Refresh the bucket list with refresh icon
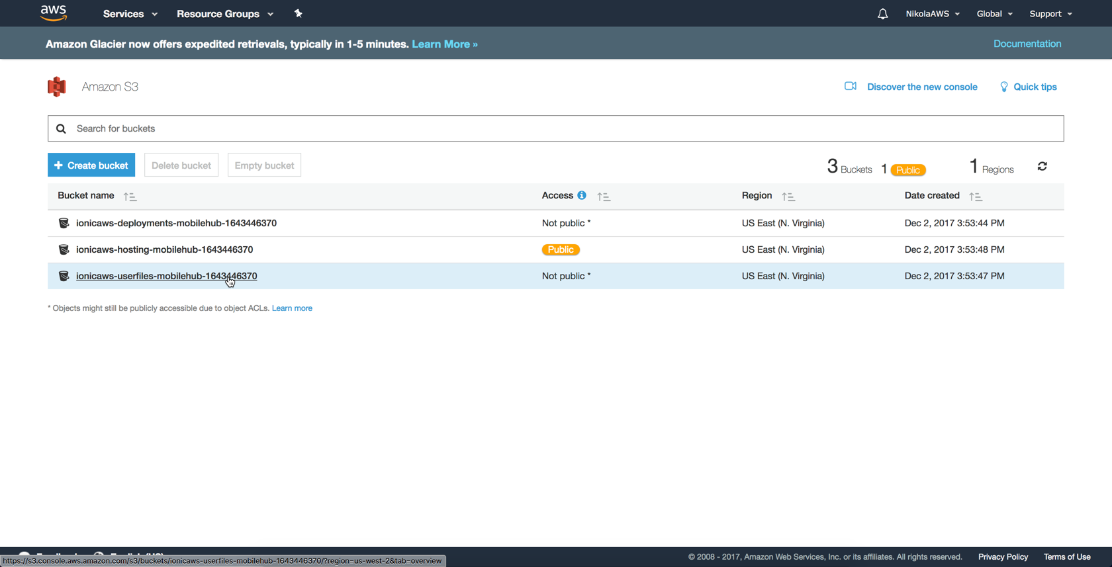1112x567 pixels. [1042, 166]
